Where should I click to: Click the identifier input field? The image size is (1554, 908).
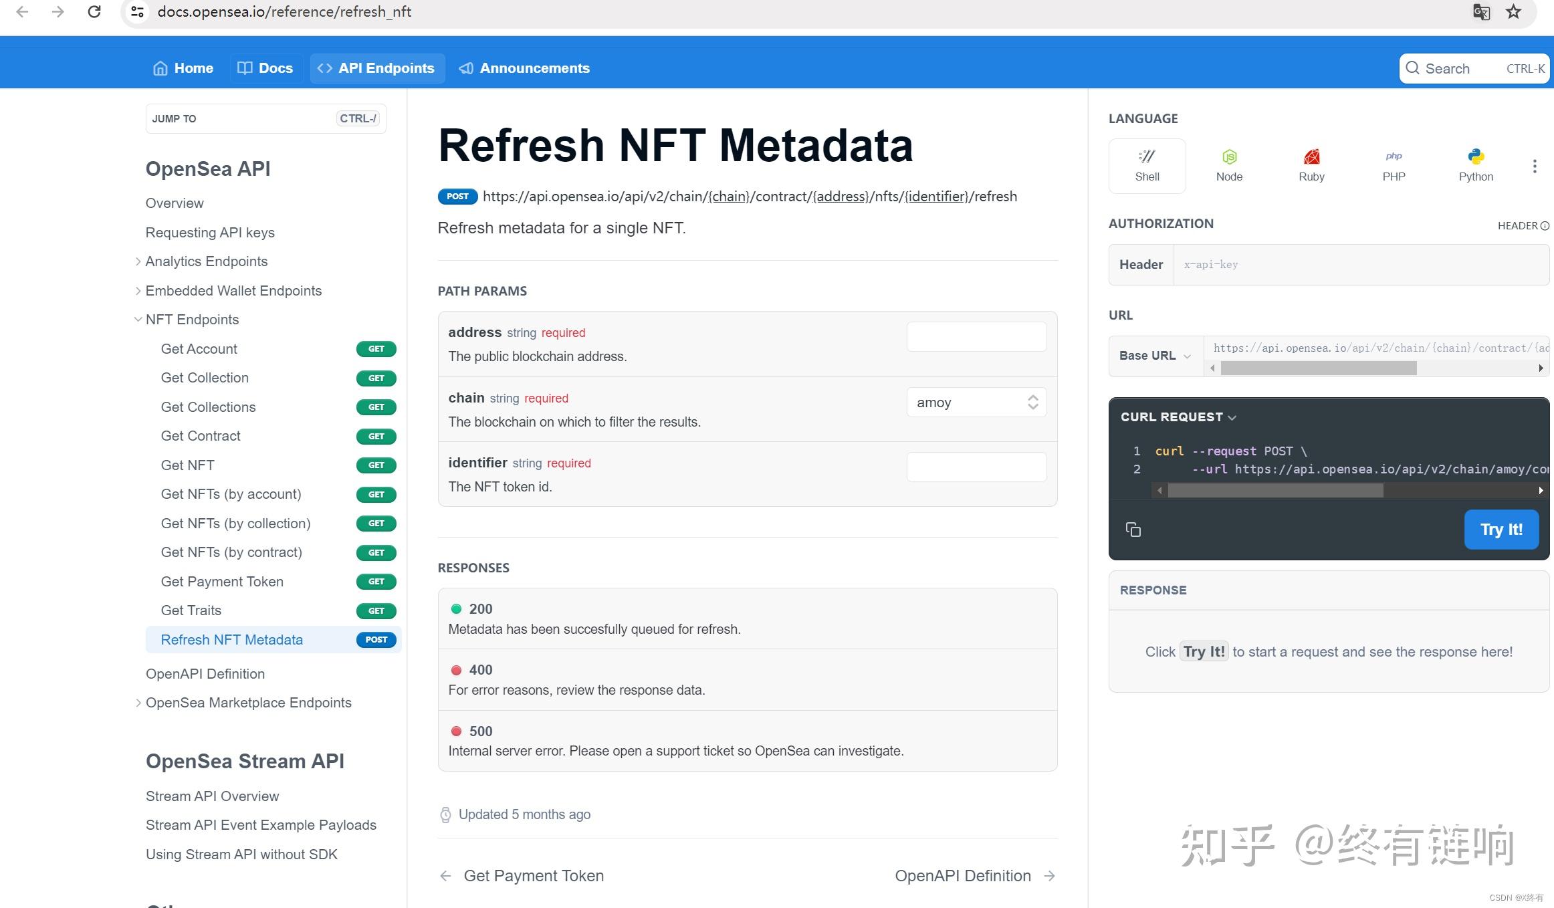tap(976, 467)
